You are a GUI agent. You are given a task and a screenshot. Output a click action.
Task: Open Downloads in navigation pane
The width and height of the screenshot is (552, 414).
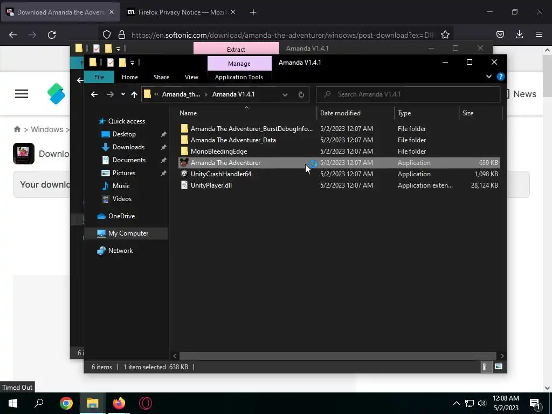pyautogui.click(x=128, y=147)
